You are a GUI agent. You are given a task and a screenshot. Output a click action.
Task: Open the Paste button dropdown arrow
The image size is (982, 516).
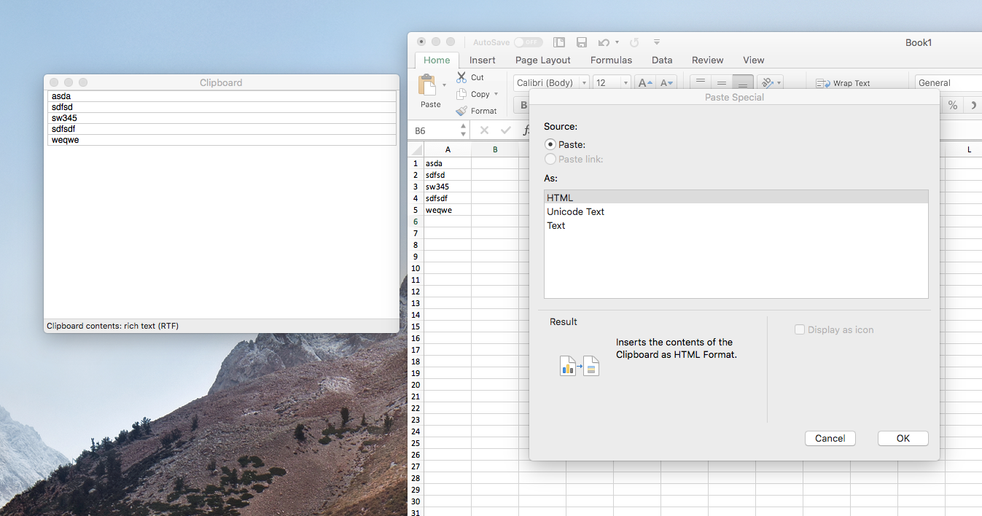point(445,85)
